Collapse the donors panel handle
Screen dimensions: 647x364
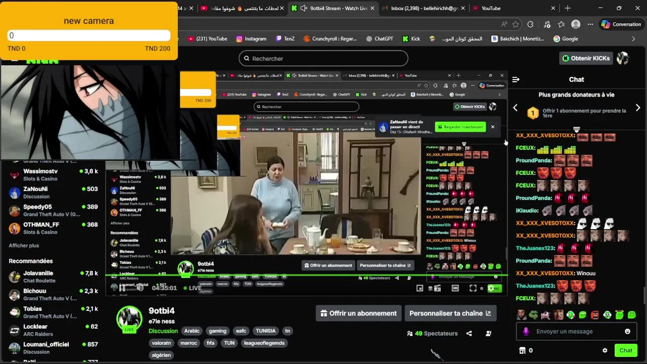[576, 129]
